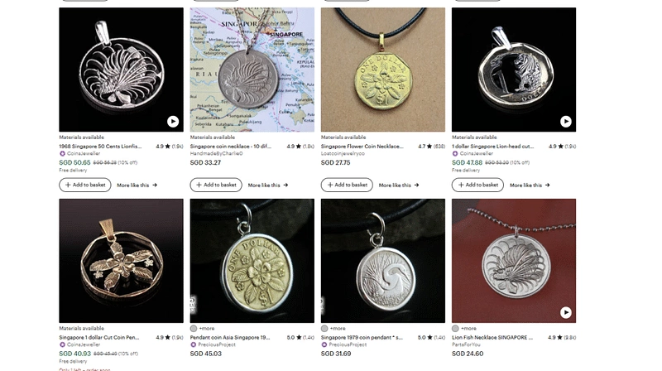The image size is (662, 371).
Task: Add 1 dollar Lion-head cut coin to basket
Action: (478, 185)
